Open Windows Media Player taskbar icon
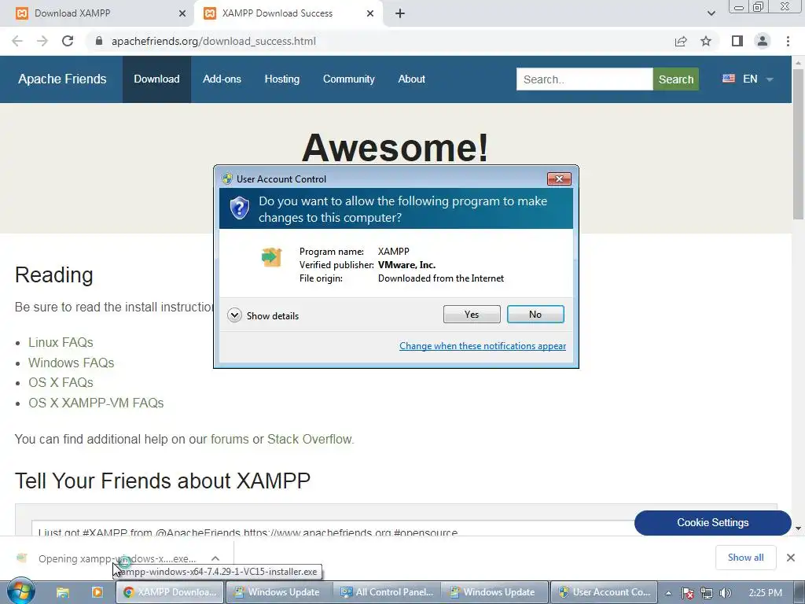805x604 pixels. [x=97, y=592]
